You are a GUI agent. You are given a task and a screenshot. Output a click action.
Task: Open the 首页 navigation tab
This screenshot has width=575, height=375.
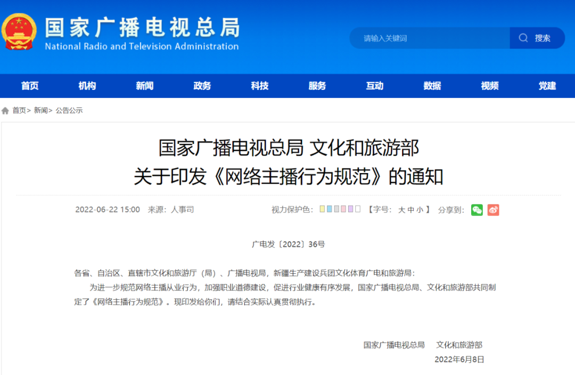[30, 86]
